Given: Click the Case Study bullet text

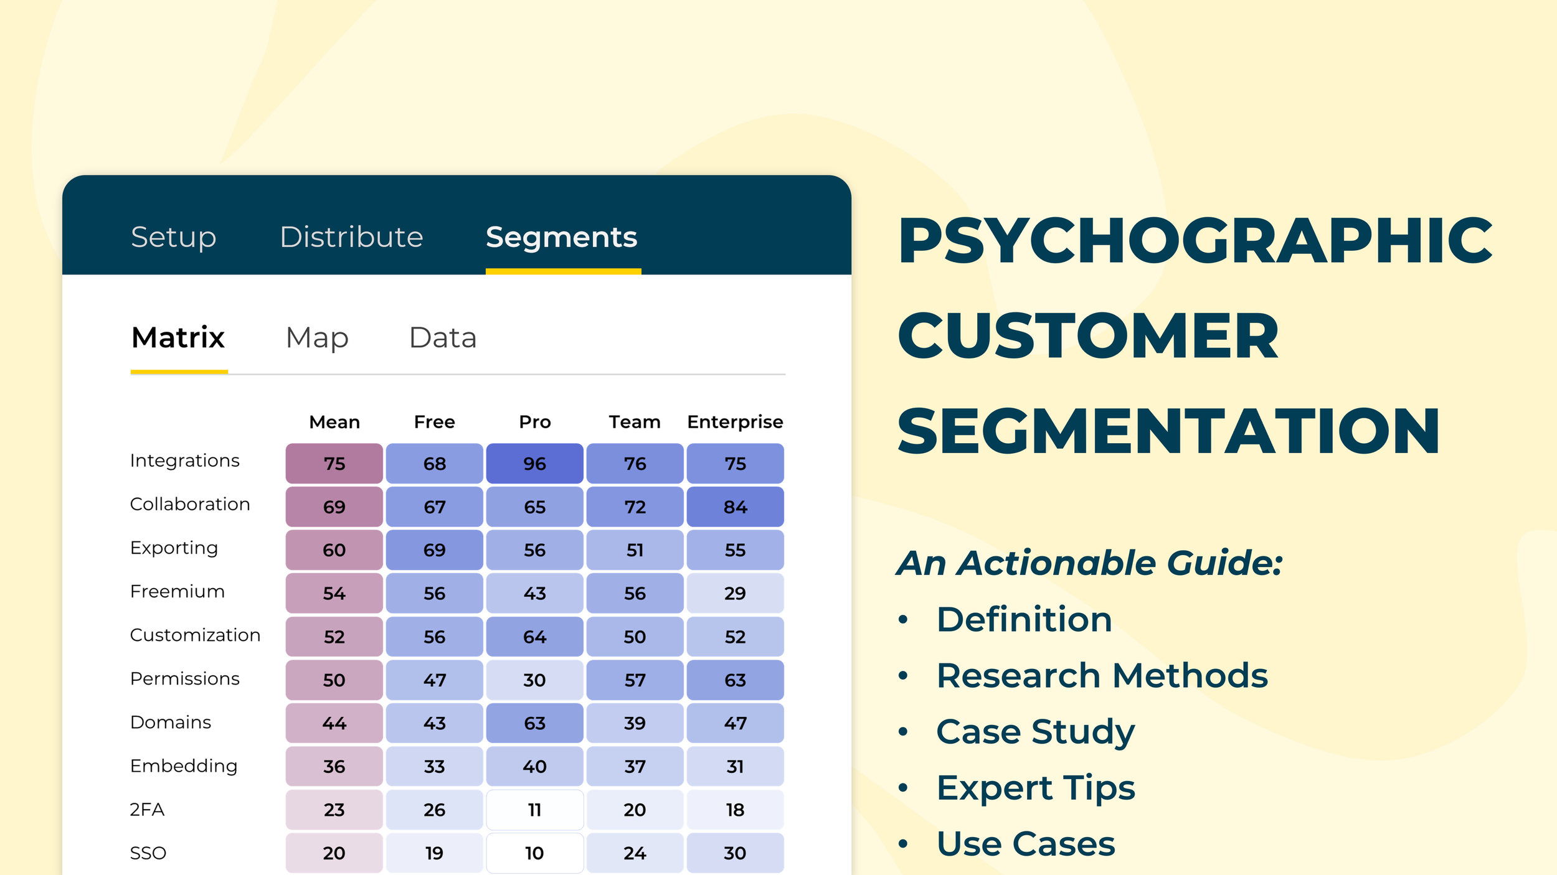Looking at the screenshot, I should (1036, 732).
